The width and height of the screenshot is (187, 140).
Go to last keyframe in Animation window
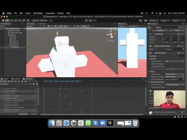[26, 81]
